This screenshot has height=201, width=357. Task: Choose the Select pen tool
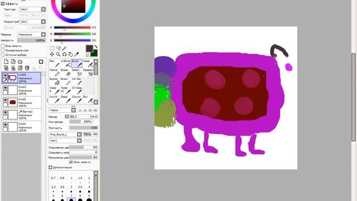(77, 73)
